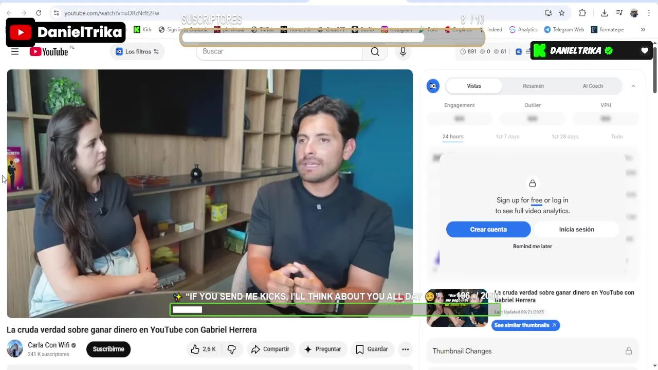Reload the page with the refresh icon
Viewport: 658px width, 370px height.
(39, 13)
